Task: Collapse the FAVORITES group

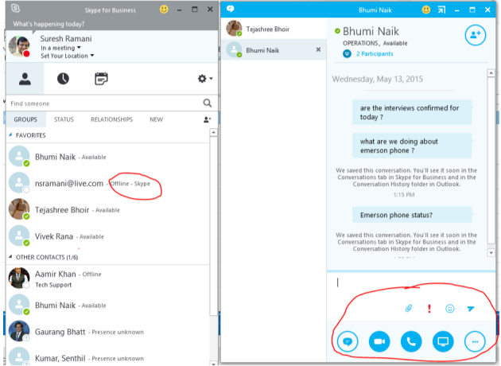Action: click(10, 135)
